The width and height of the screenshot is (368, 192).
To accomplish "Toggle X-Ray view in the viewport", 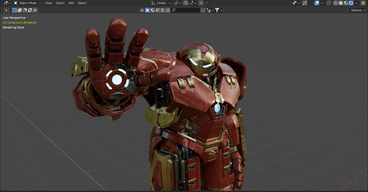I will (329, 3).
